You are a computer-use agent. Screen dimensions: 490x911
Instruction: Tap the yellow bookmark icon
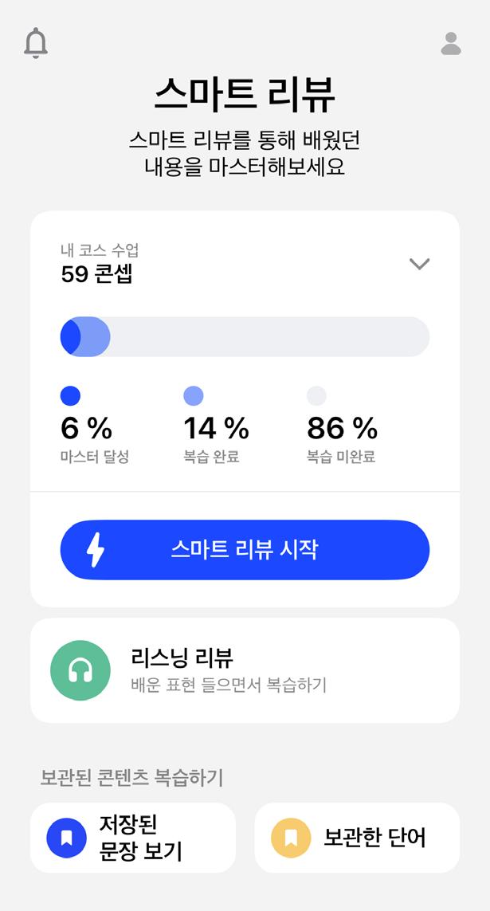291,838
